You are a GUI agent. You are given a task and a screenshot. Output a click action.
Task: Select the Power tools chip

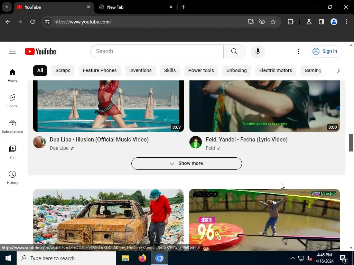click(x=201, y=70)
